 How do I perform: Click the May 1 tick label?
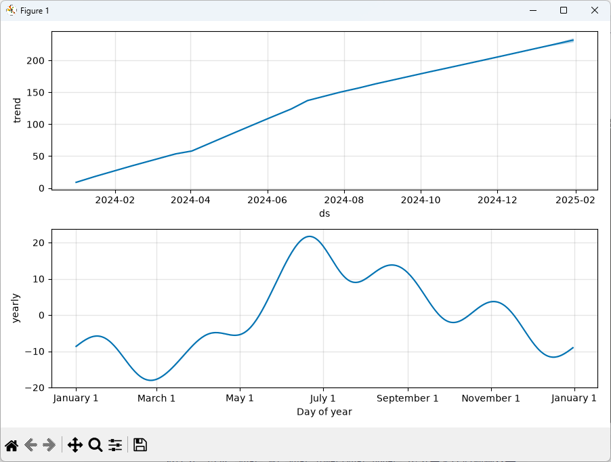(x=240, y=398)
